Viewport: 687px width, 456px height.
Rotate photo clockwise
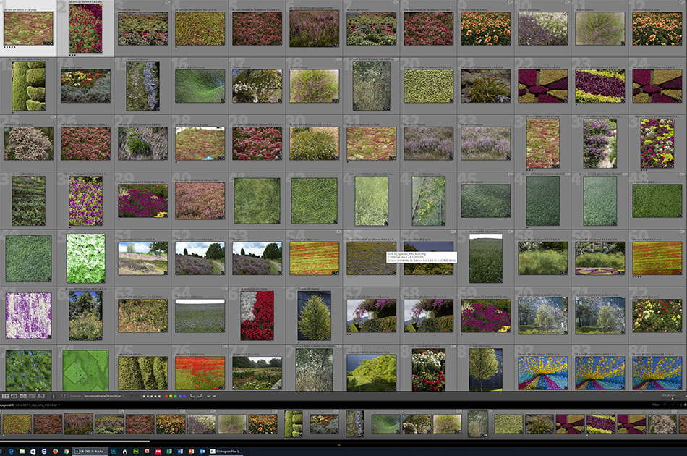(x=200, y=396)
